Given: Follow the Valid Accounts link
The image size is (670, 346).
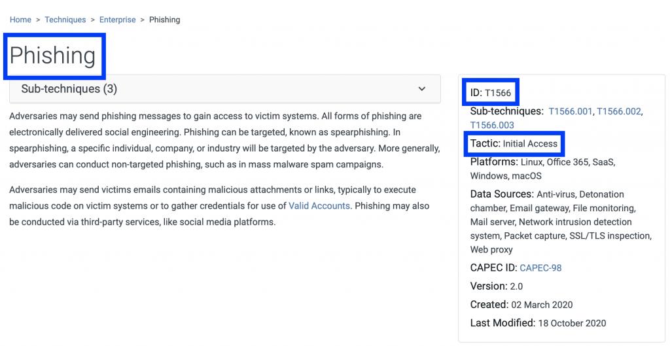Looking at the screenshot, I should pyautogui.click(x=319, y=206).
